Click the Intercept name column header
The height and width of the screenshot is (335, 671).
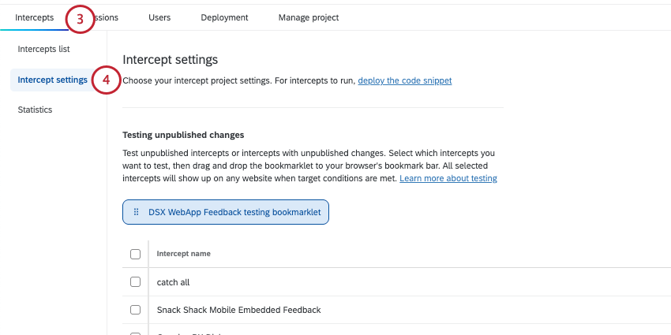[x=183, y=254]
